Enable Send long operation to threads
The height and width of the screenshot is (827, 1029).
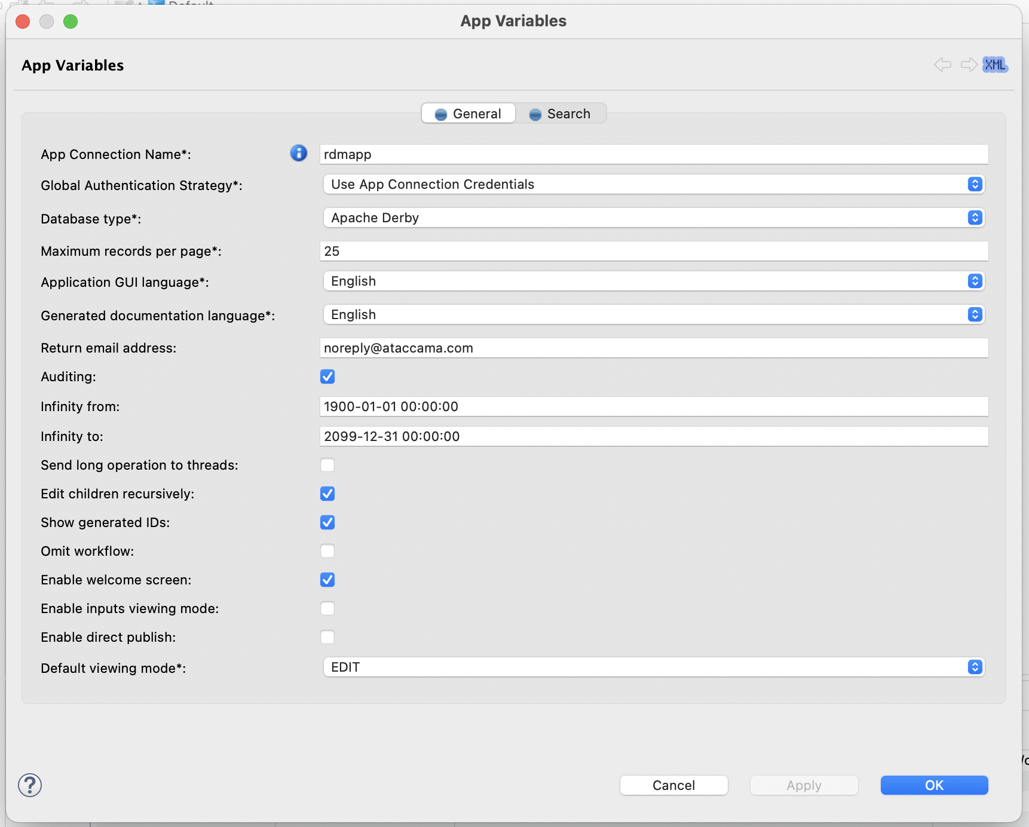pyautogui.click(x=327, y=465)
